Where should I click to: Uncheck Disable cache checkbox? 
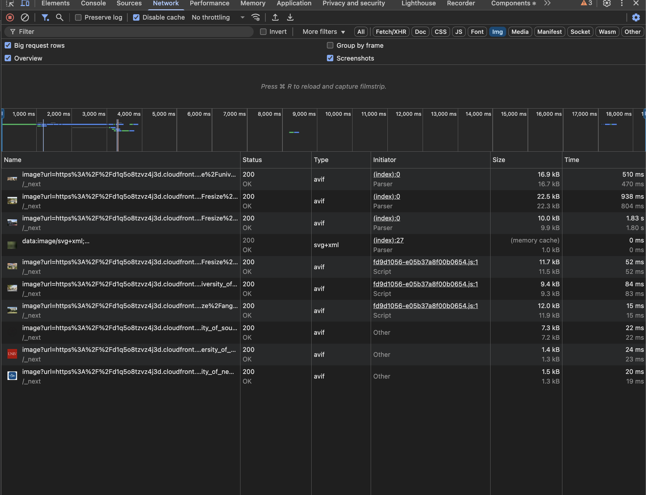coord(136,17)
